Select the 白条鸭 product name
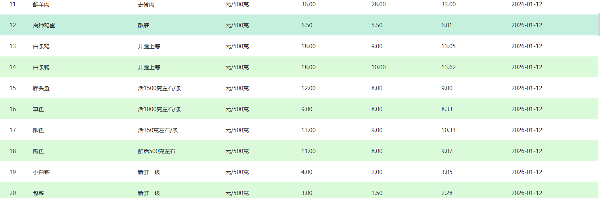Image resolution: width=600 pixels, height=199 pixels. [x=41, y=67]
